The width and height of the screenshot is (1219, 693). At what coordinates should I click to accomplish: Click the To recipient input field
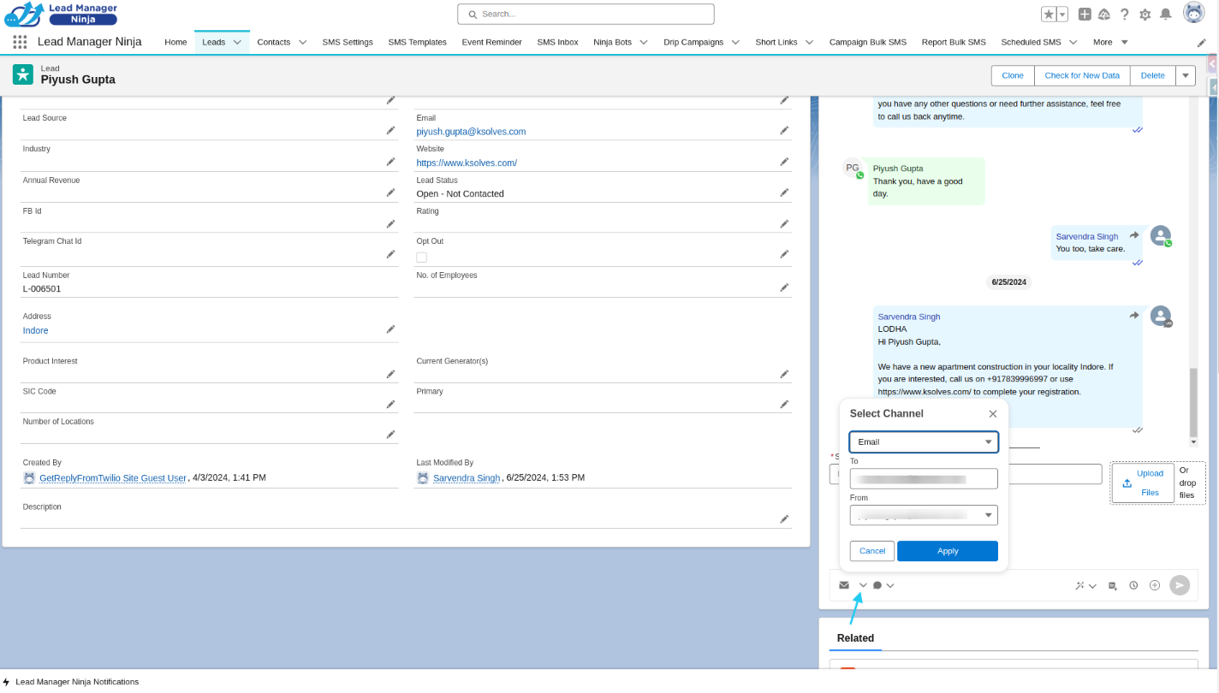[924, 479]
